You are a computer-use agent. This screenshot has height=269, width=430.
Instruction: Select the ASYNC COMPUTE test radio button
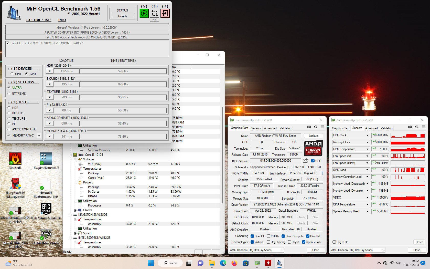[9, 129]
